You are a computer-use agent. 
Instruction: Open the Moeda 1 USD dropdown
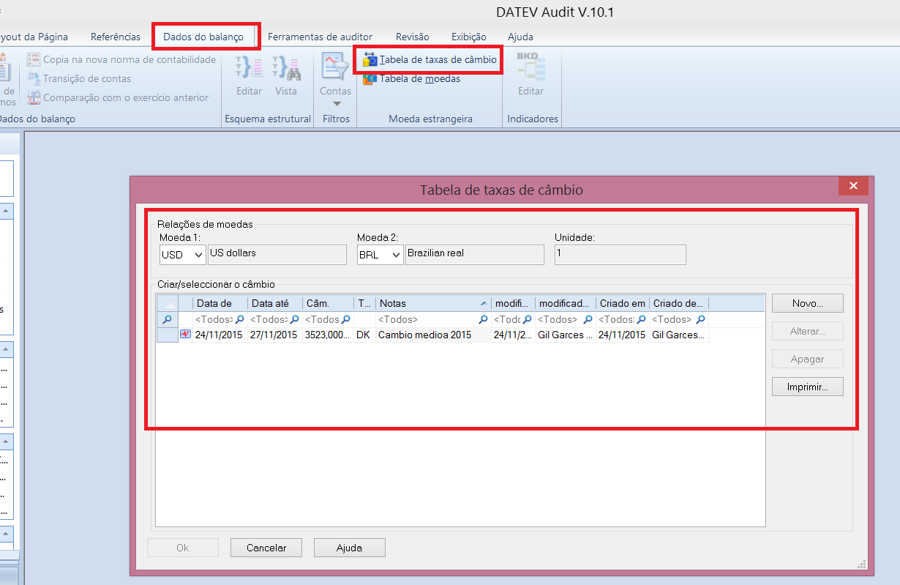click(x=199, y=255)
